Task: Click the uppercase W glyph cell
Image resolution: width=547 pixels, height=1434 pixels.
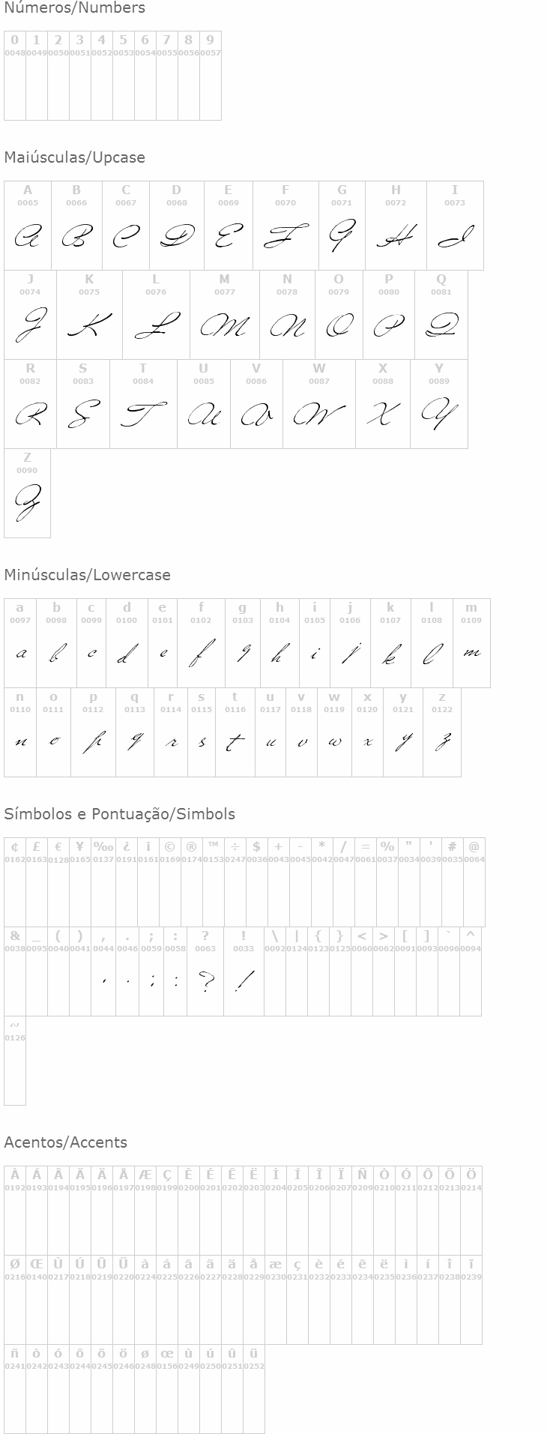Action: click(x=319, y=404)
